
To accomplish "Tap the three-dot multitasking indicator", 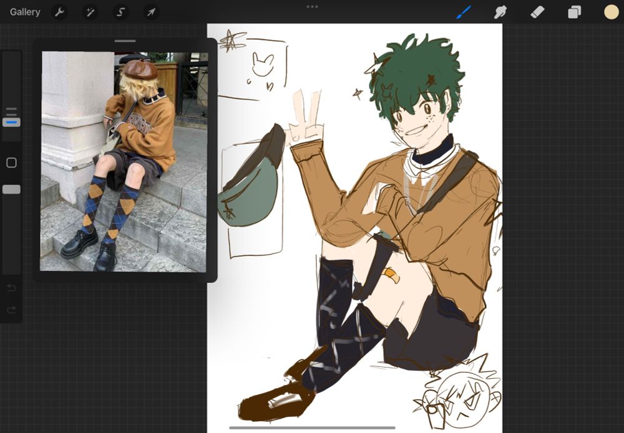I will point(312,7).
